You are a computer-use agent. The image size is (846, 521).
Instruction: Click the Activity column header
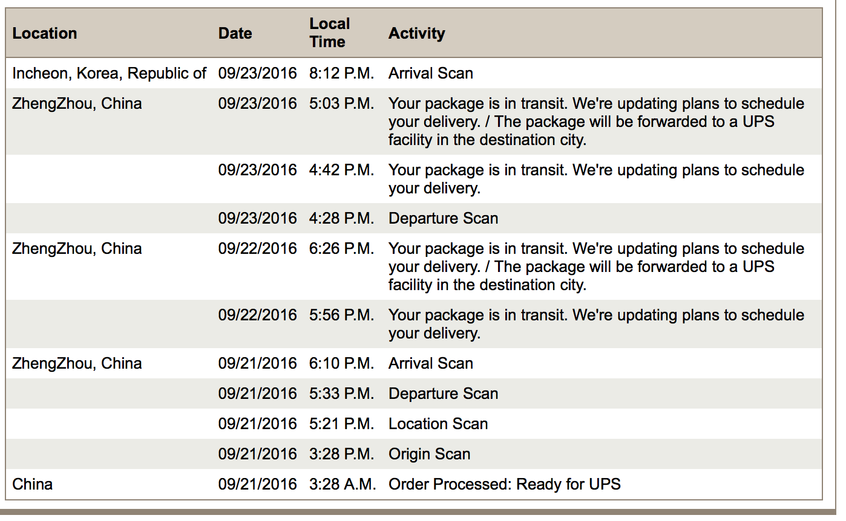click(416, 33)
